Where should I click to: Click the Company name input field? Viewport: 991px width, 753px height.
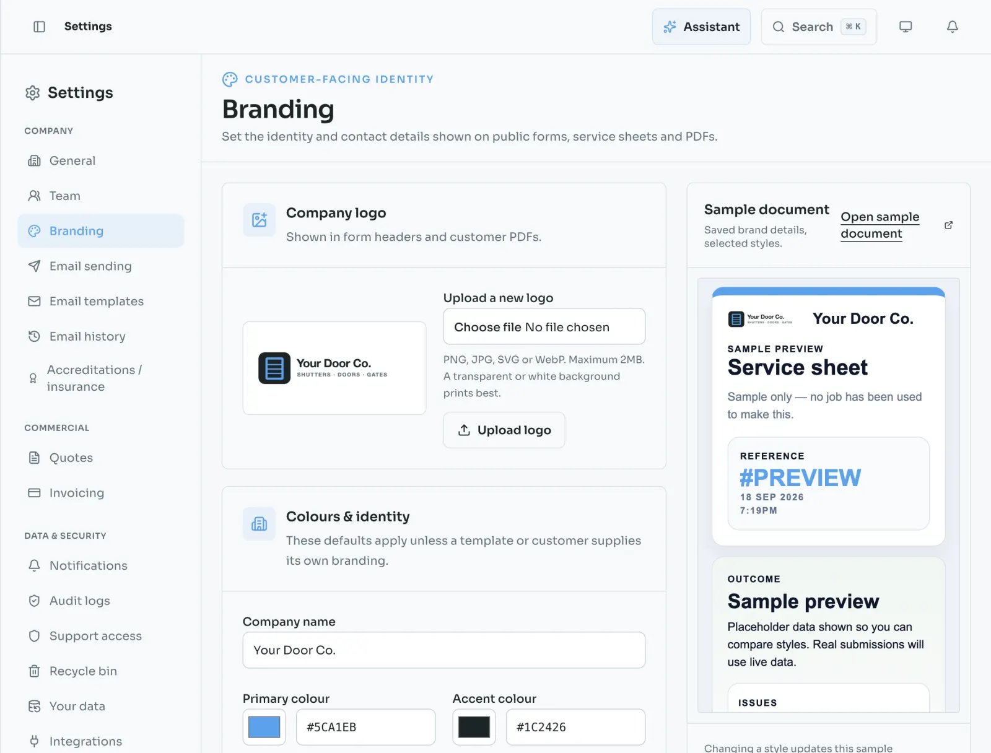444,650
